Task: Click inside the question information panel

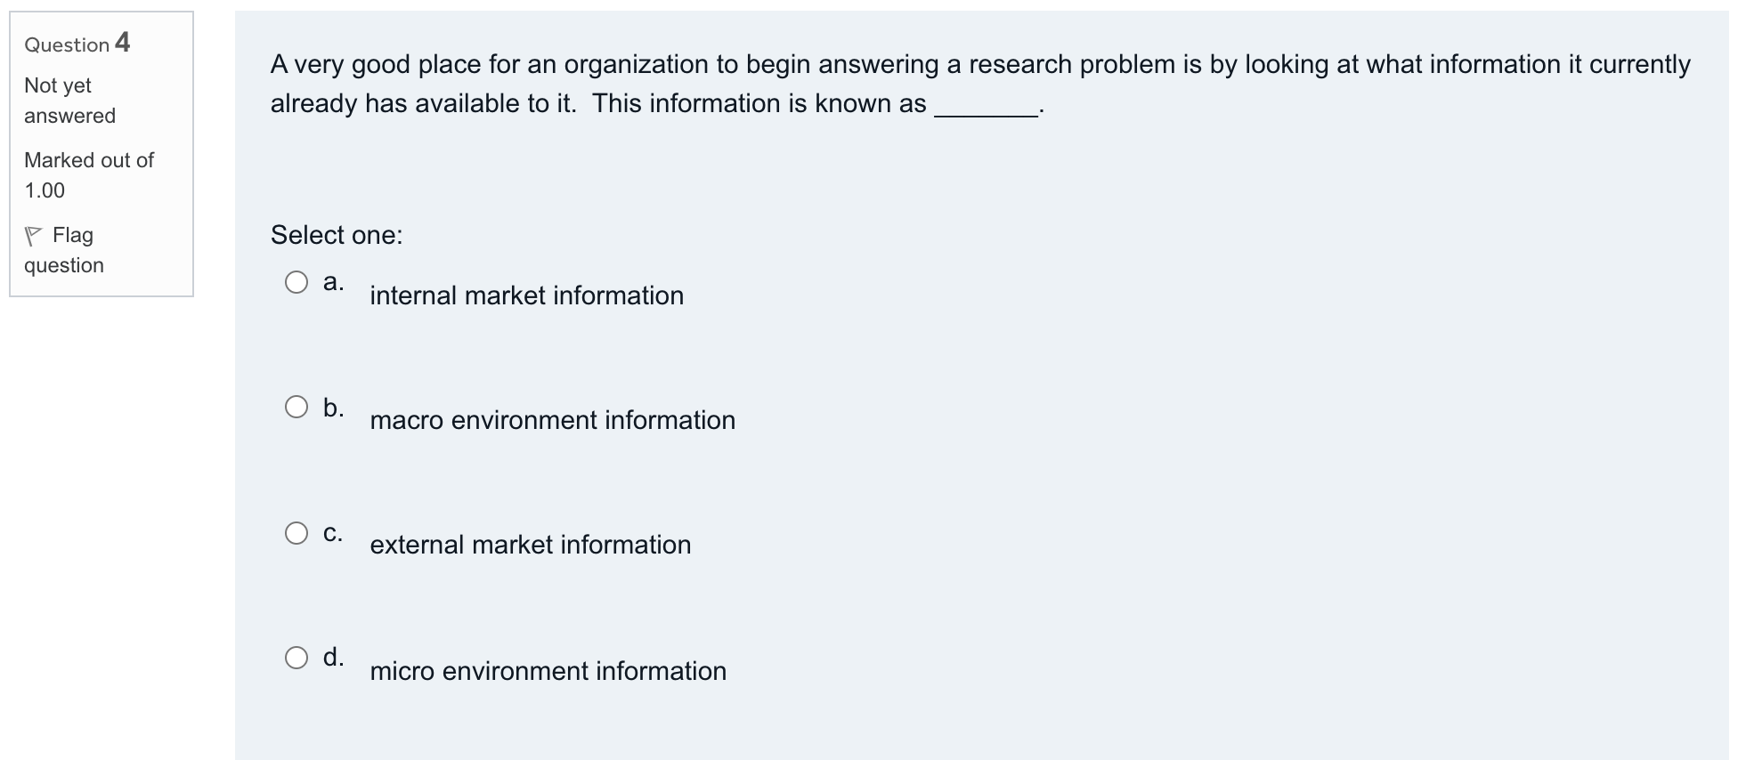Action: (x=101, y=151)
